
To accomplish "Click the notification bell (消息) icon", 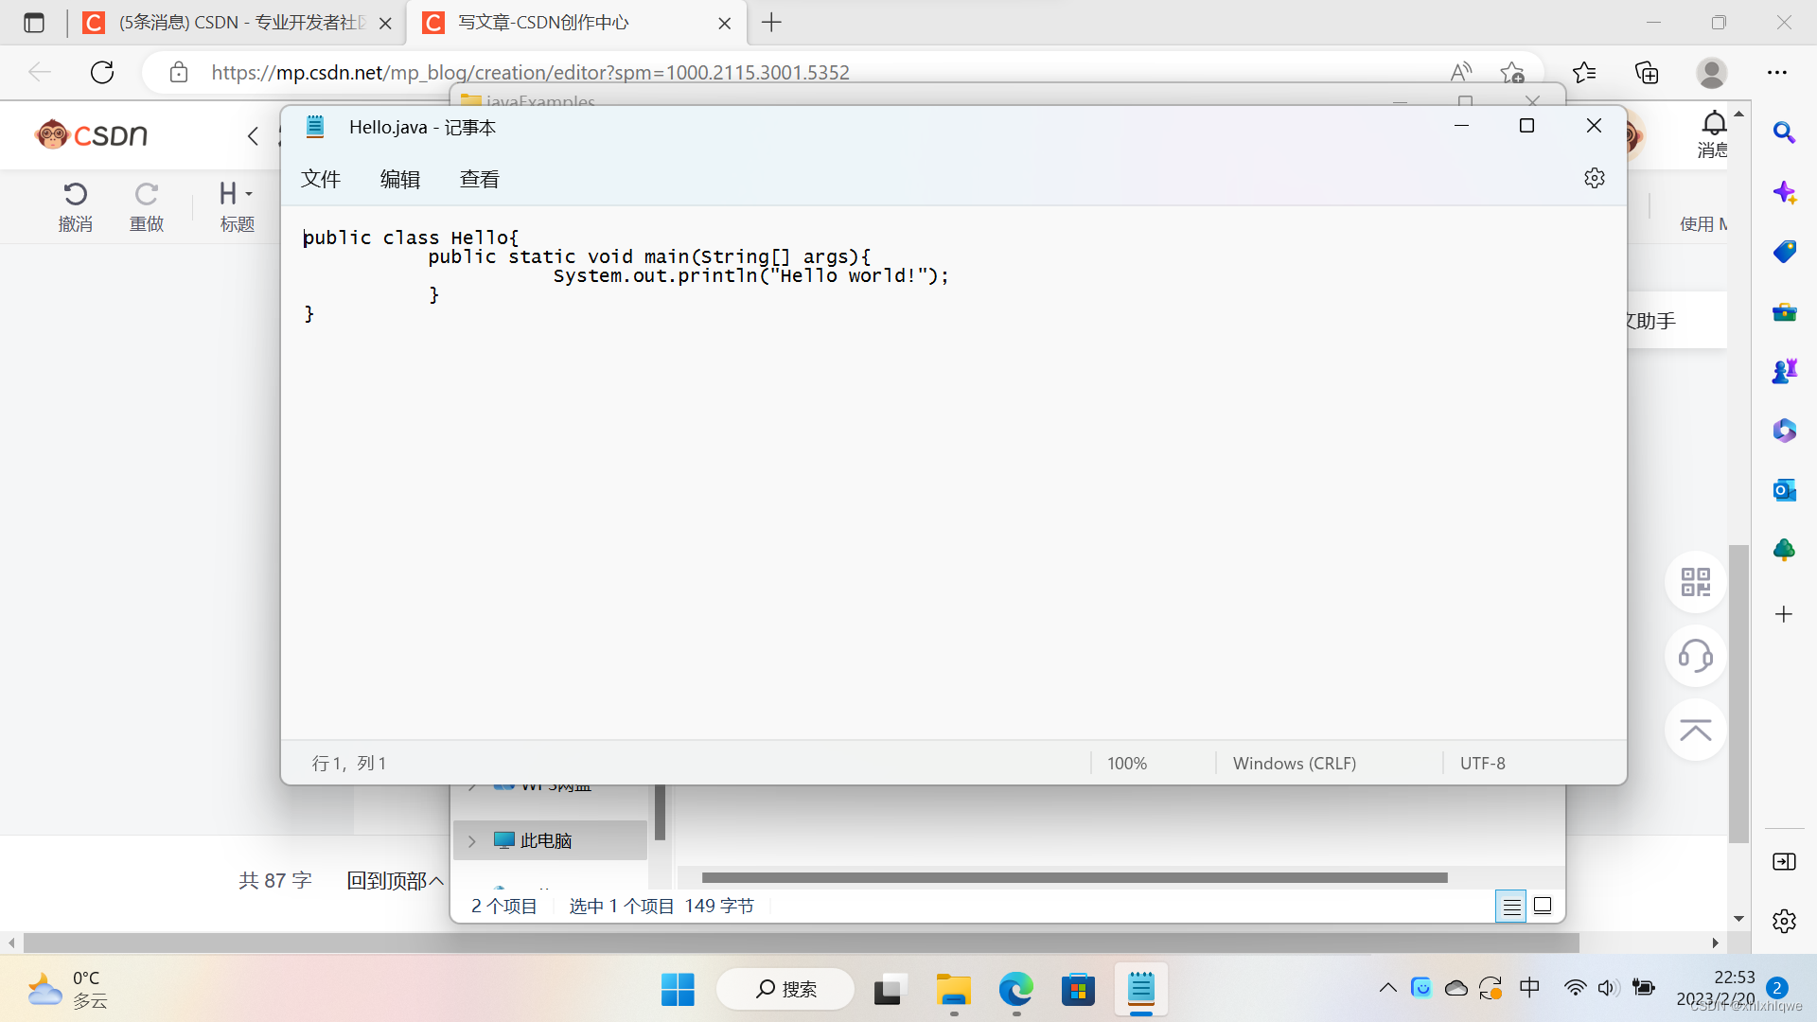I will point(1713,125).
